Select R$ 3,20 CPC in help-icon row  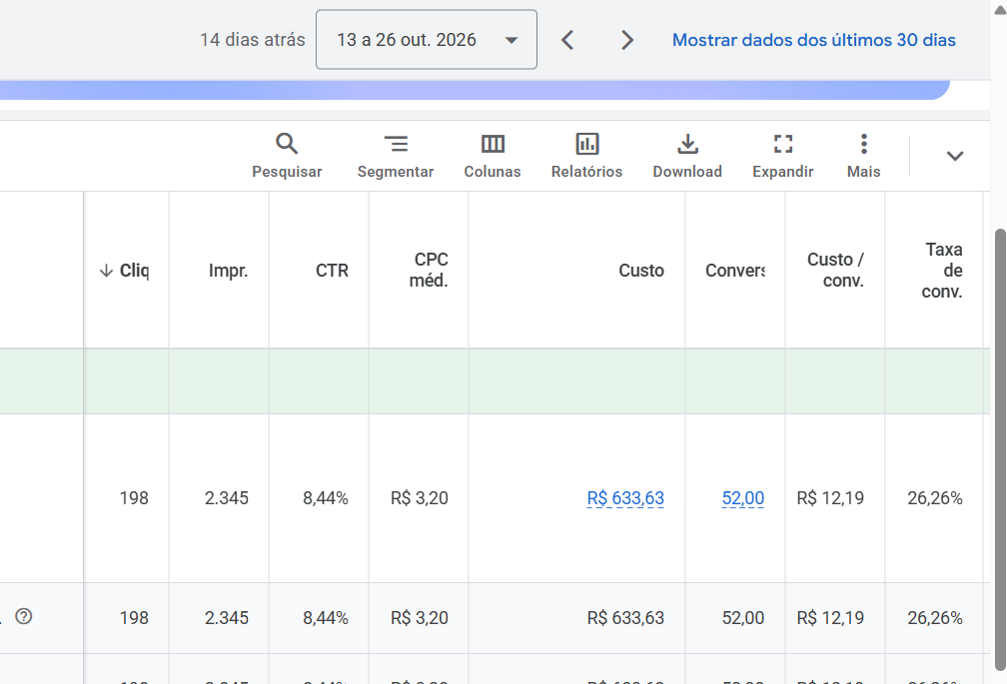[x=420, y=618]
